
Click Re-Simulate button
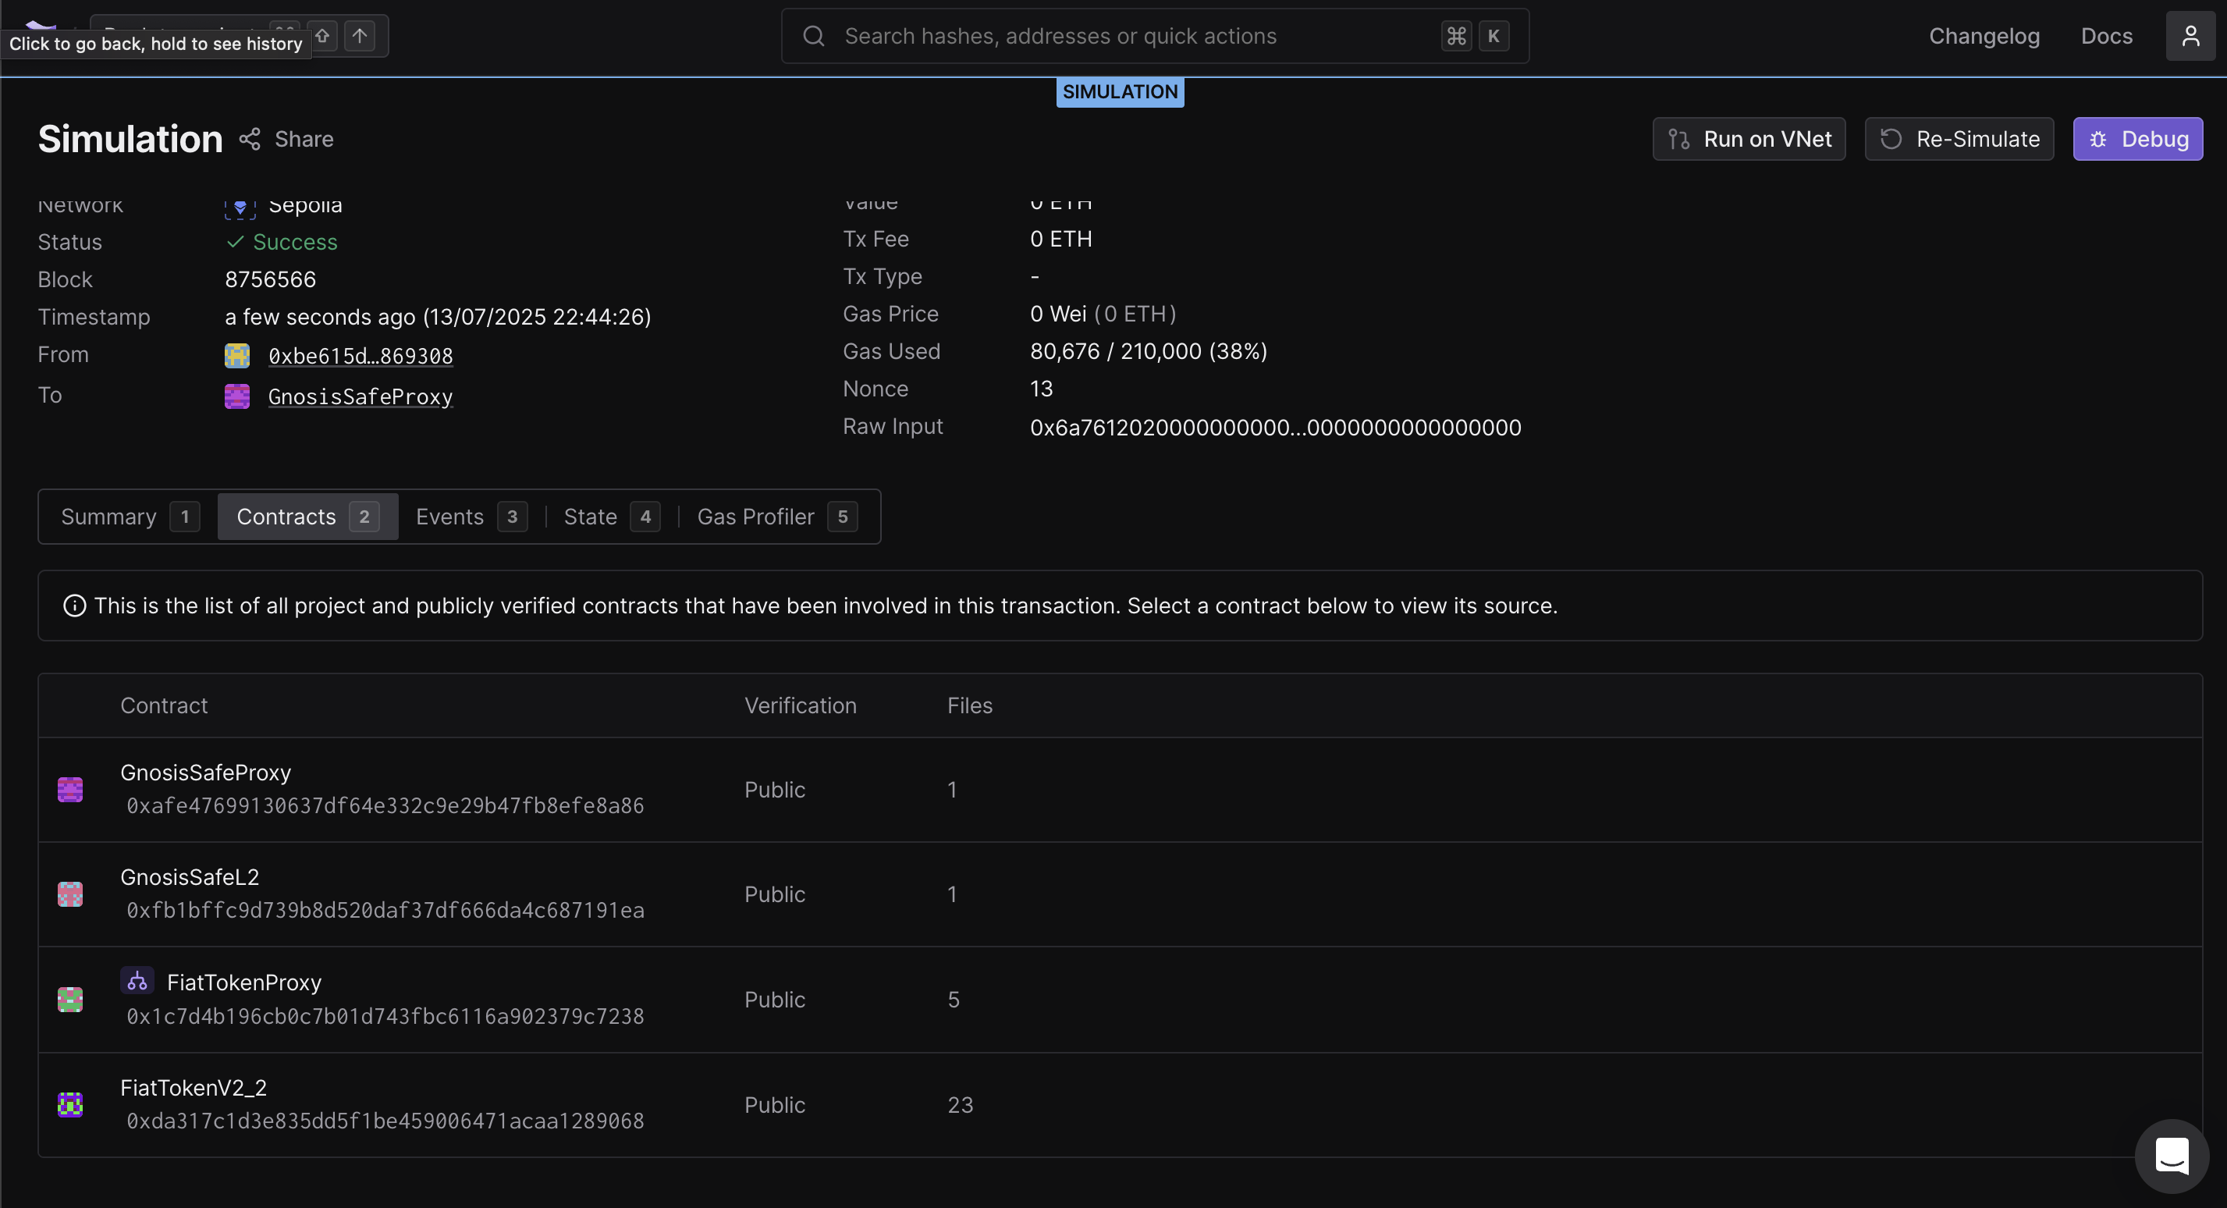[x=1959, y=139]
